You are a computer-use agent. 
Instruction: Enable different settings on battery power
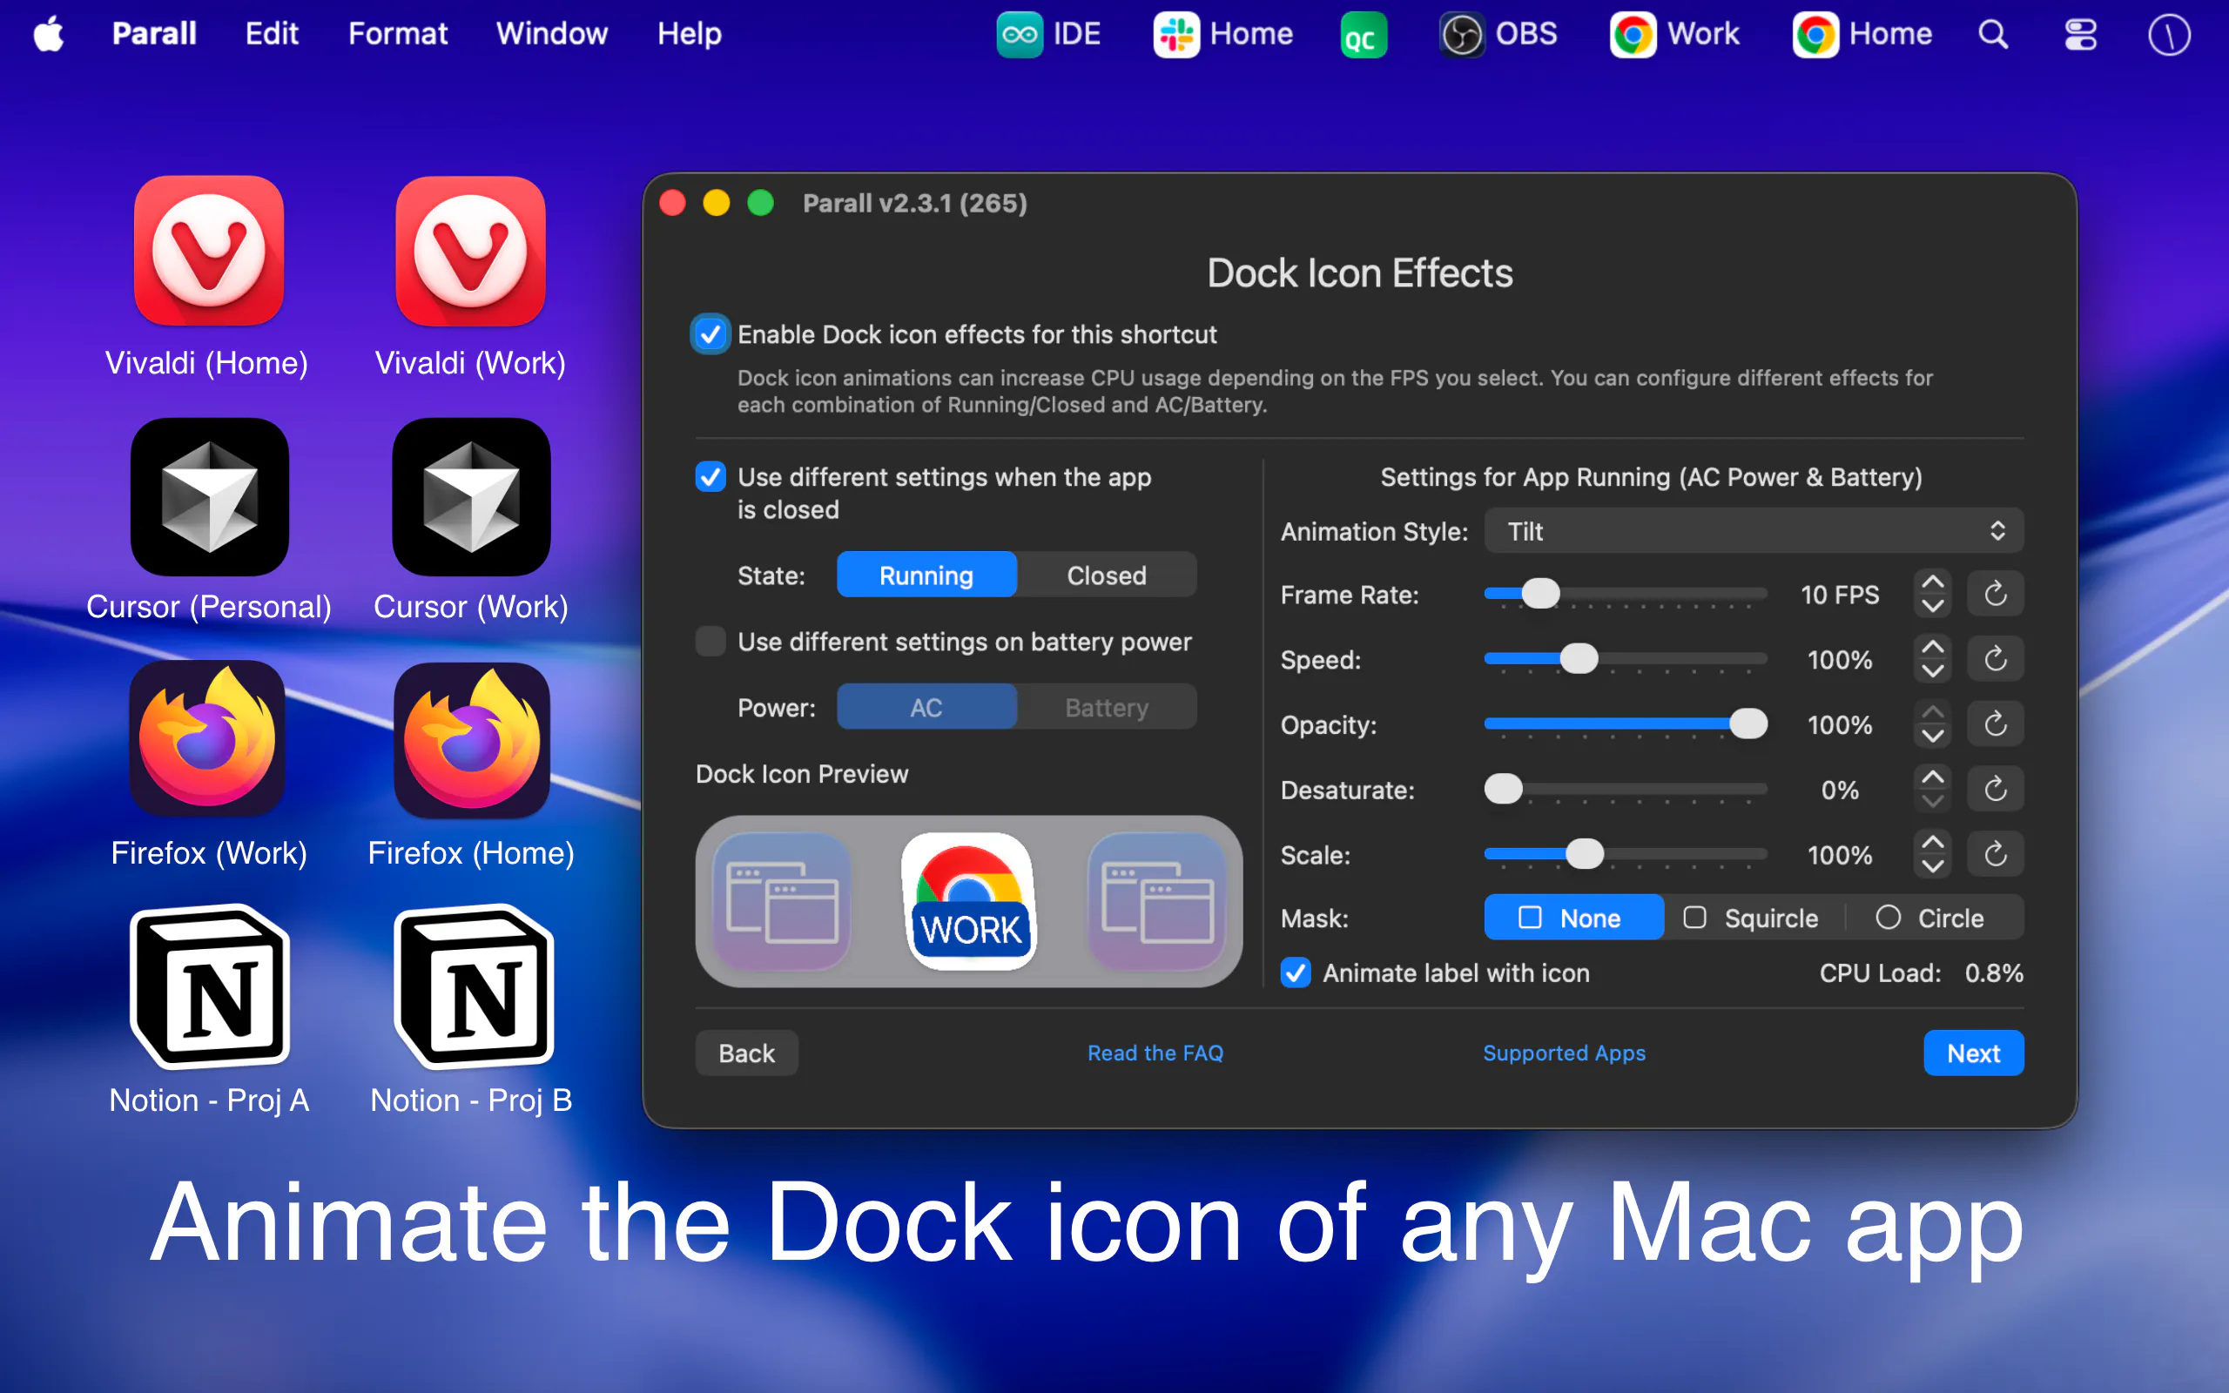click(710, 642)
